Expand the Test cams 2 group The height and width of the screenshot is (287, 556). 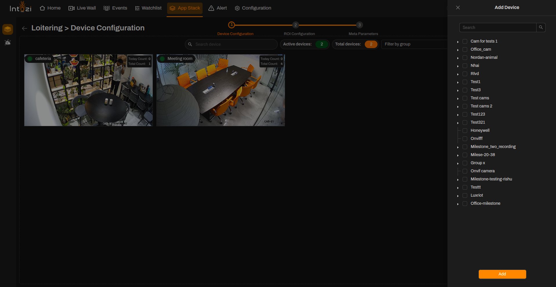point(458,107)
